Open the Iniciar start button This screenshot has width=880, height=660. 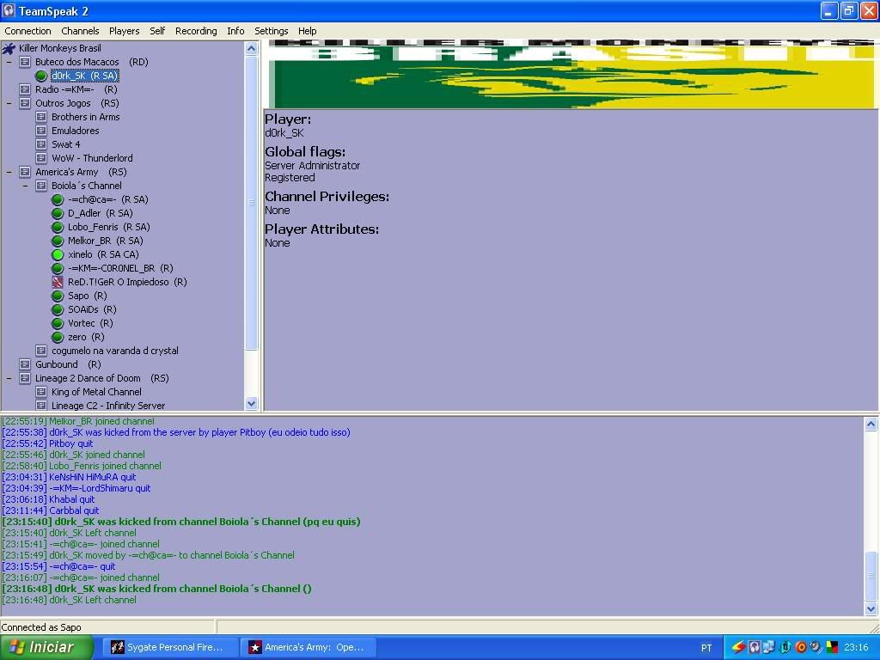[x=46, y=647]
